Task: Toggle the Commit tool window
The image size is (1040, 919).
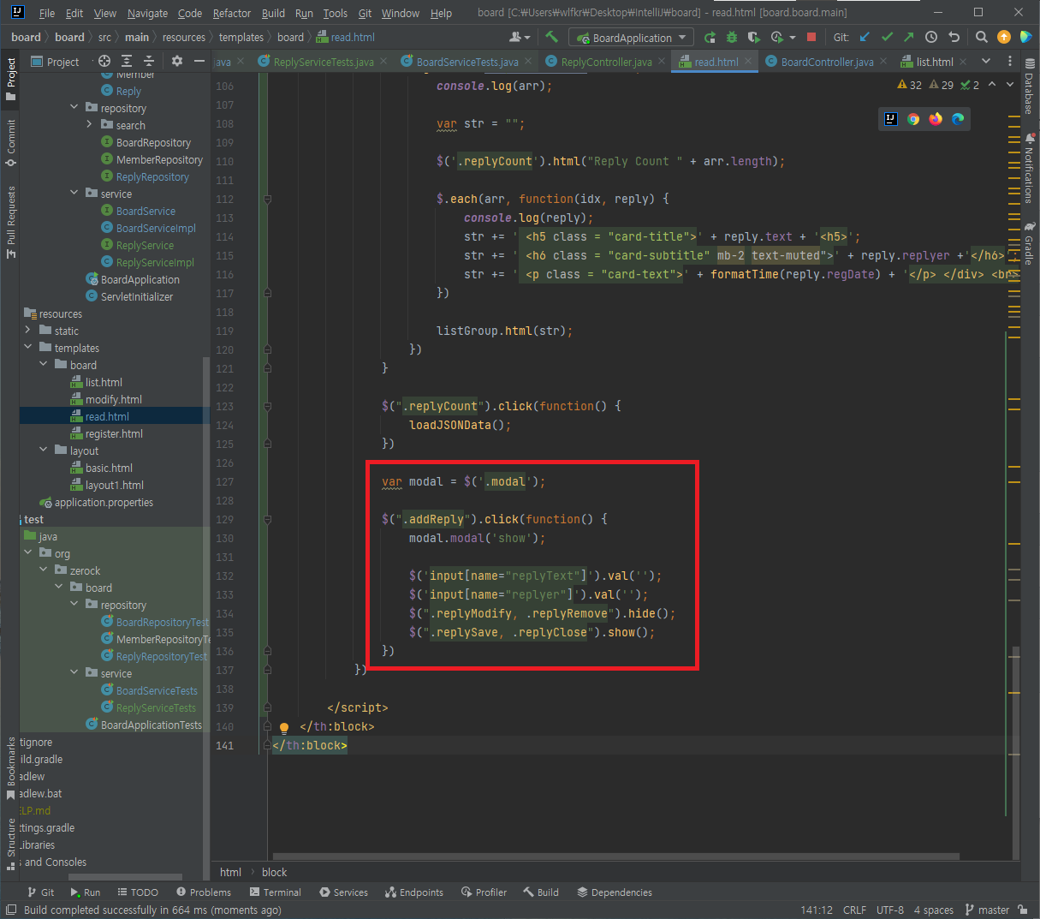Action: click(10, 144)
